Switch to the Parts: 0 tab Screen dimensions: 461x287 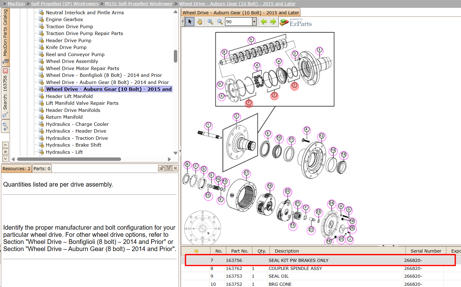[42, 169]
